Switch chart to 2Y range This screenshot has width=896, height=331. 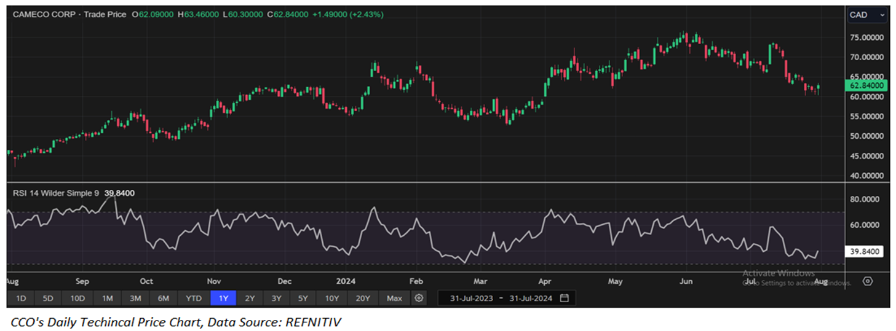pyautogui.click(x=250, y=298)
